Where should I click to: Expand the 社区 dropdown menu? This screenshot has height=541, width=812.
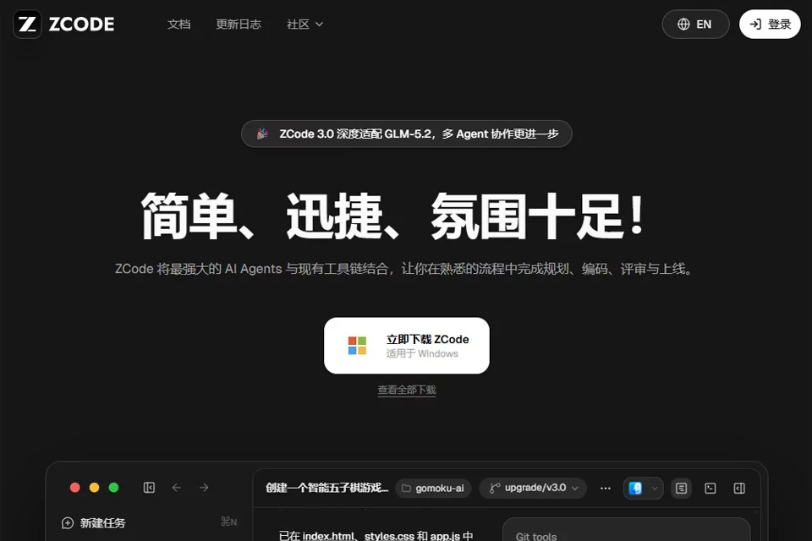[x=305, y=25]
